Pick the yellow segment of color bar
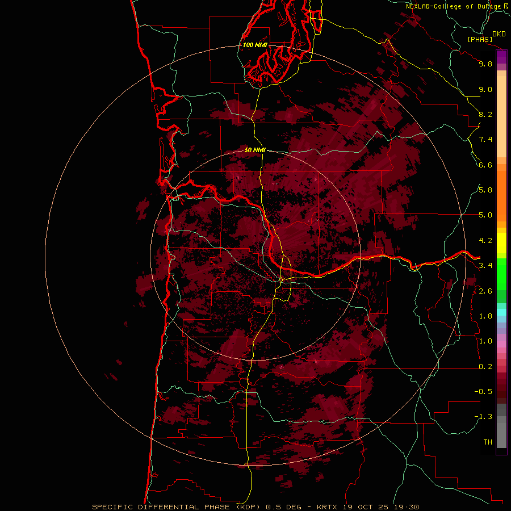 point(501,243)
